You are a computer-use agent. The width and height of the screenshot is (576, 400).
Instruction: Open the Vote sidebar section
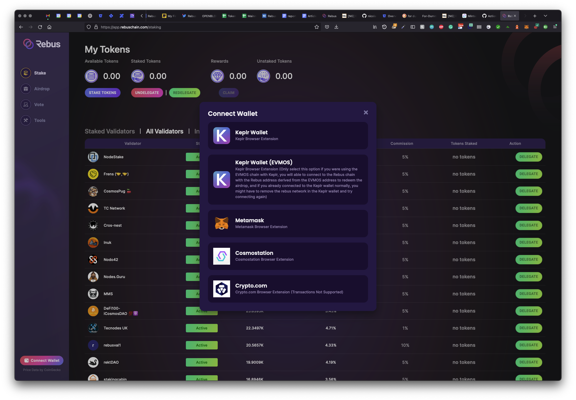coord(32,105)
